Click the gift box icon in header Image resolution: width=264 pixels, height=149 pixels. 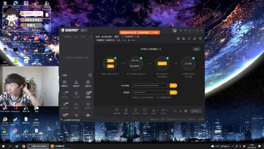click(178, 38)
